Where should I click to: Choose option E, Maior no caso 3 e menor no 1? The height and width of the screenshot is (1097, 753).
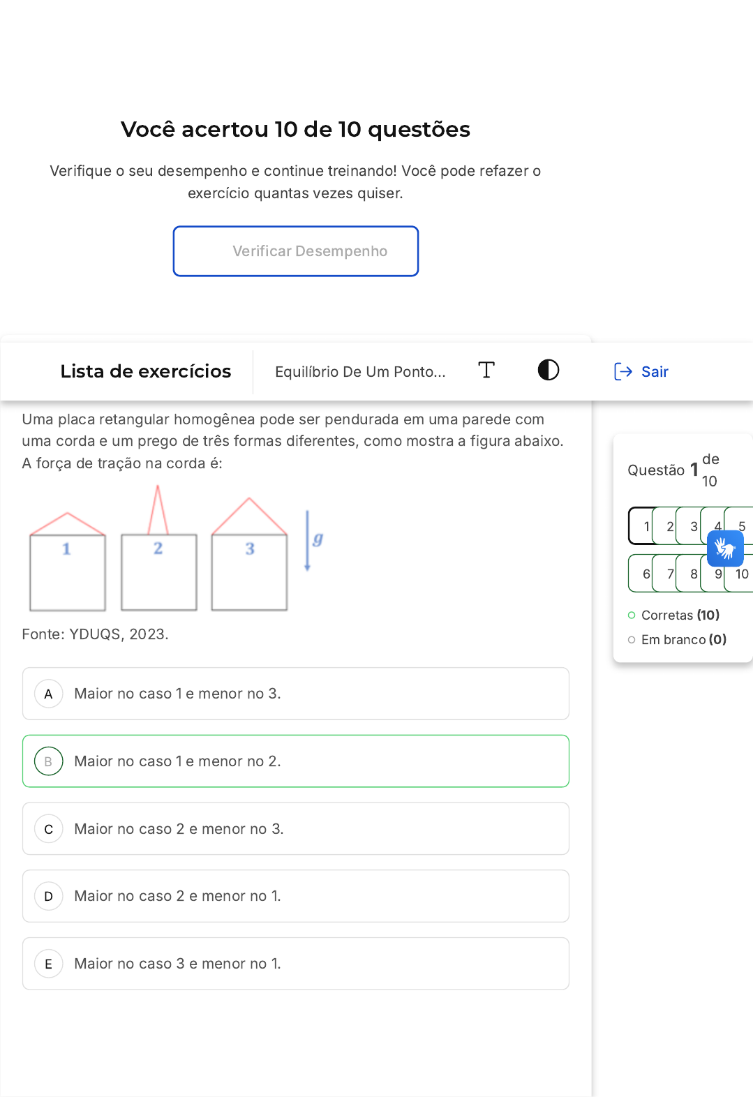(x=296, y=964)
